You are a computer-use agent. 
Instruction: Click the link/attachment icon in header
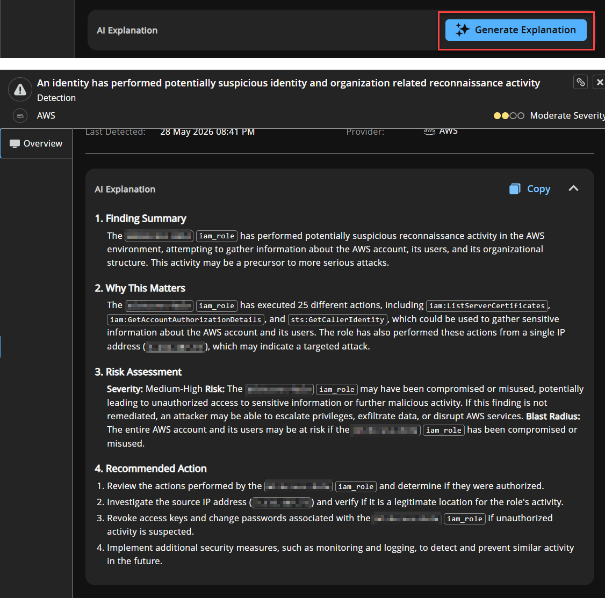coord(580,82)
